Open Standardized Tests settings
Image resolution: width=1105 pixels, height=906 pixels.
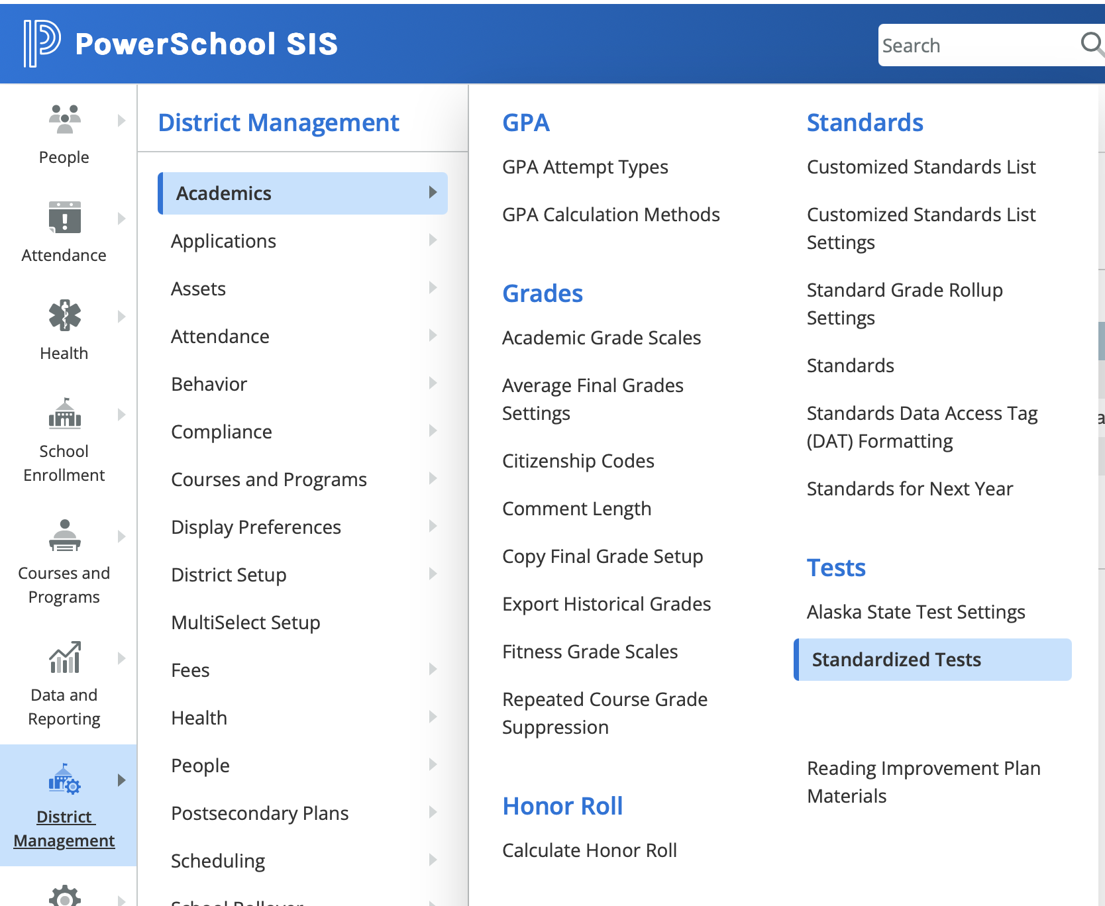click(897, 659)
